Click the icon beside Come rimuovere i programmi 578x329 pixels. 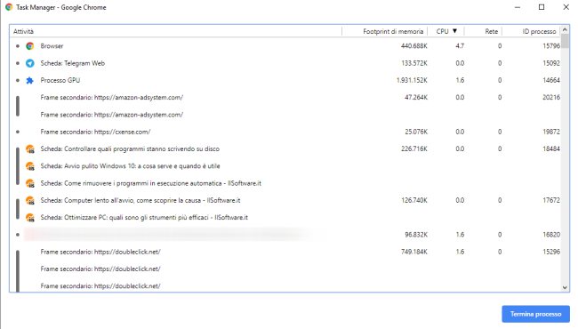(x=30, y=183)
